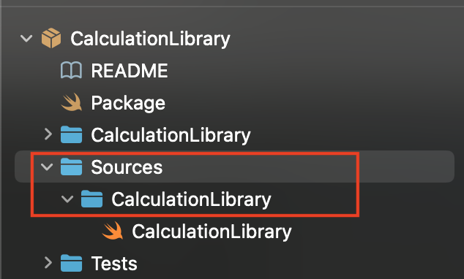The width and height of the screenshot is (464, 279).
Task: Expand the collapsed CalculationLibrary folder chevron
Action: click(48, 134)
